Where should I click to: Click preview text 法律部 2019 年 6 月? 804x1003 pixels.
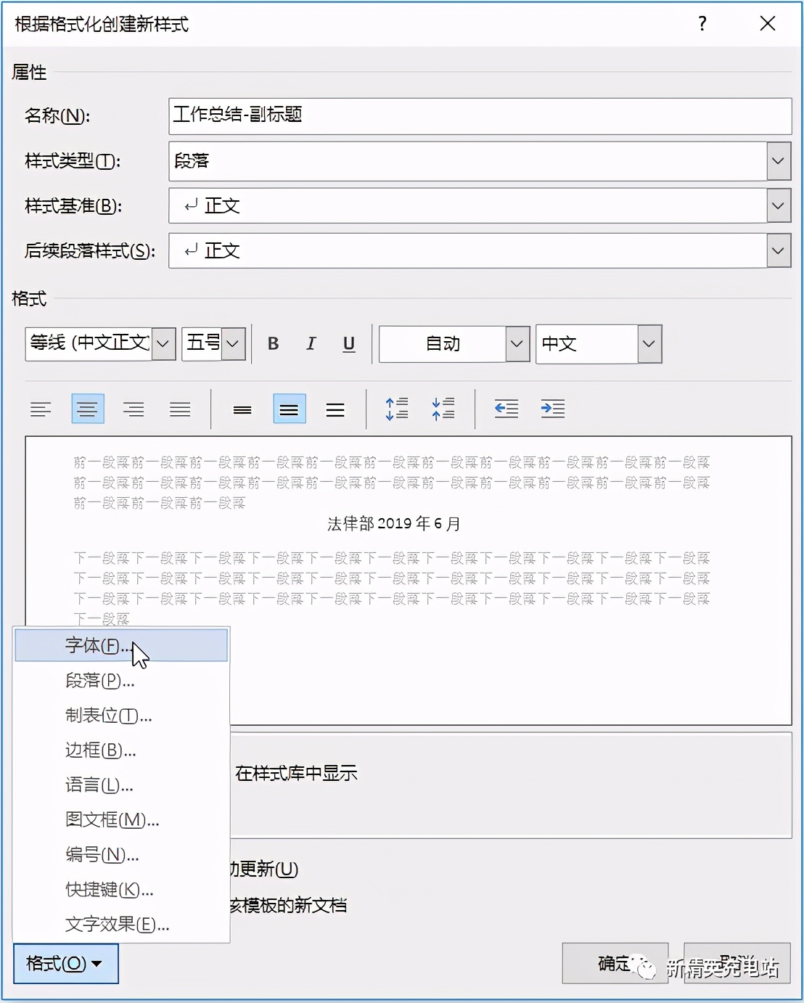click(394, 524)
